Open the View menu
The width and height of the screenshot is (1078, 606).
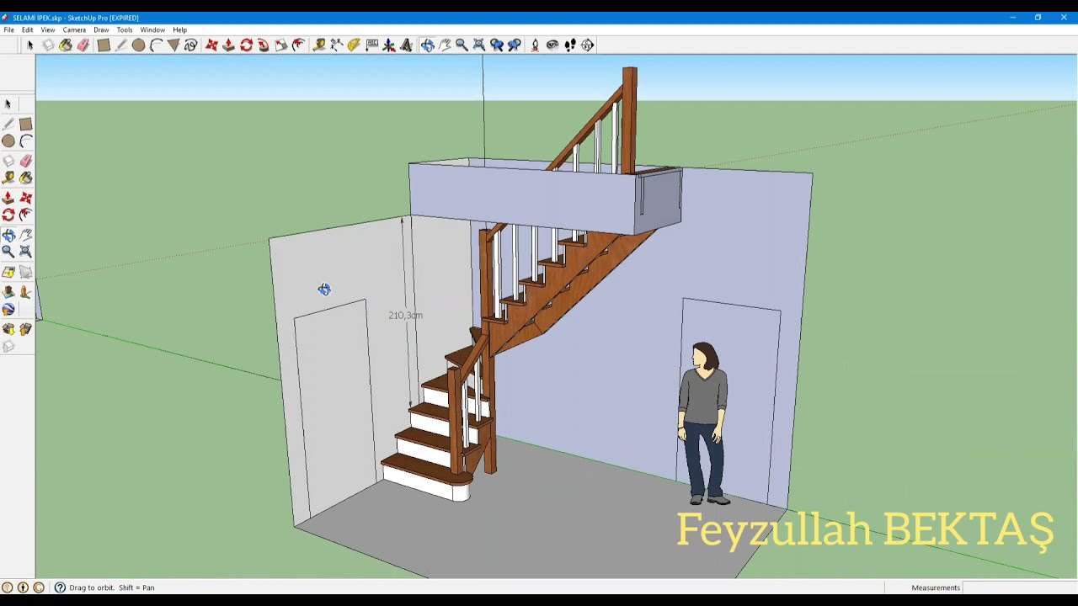(48, 29)
